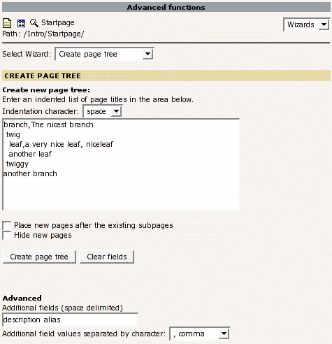Click the 'another leaf' line
The image size is (332, 344).
(30, 154)
